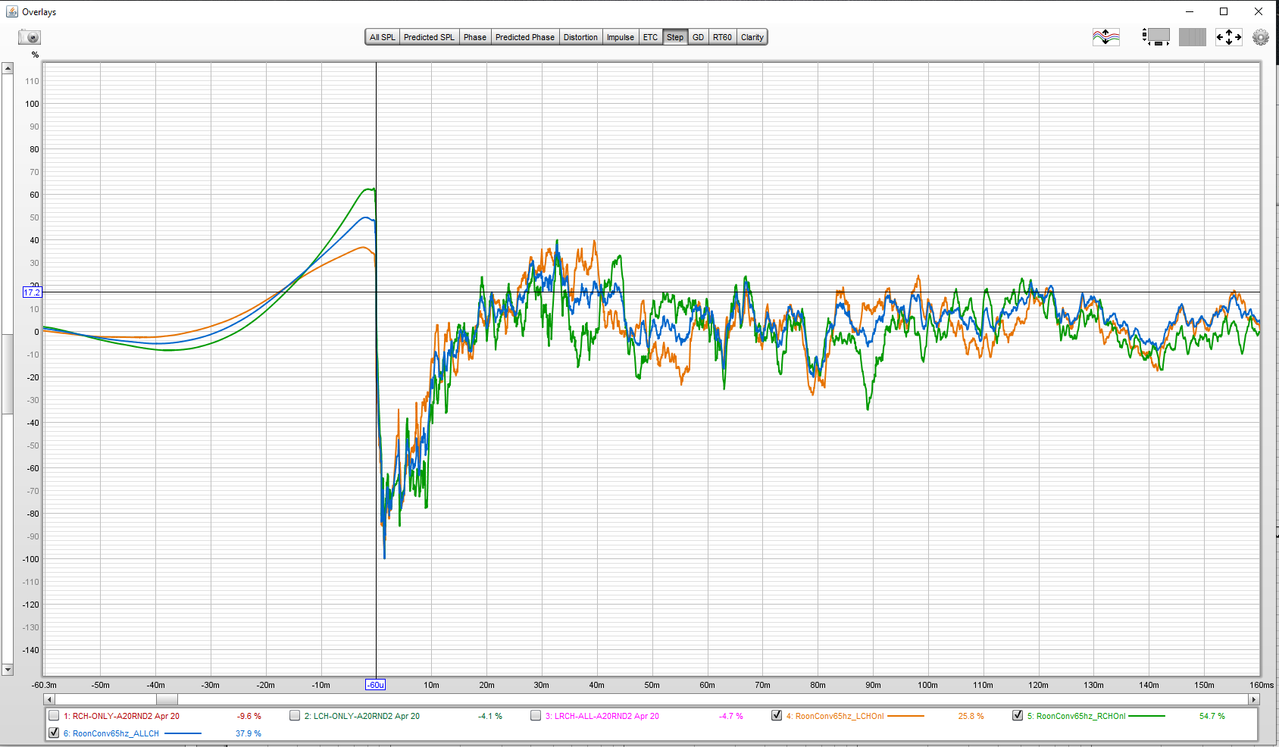Click the 17.2 cursor value label
This screenshot has height=747, width=1279.
pos(32,292)
